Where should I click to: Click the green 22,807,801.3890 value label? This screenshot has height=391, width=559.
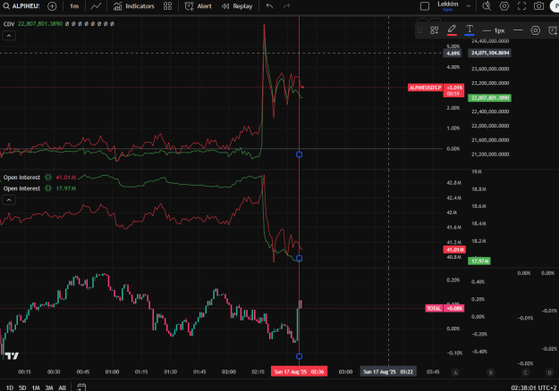(489, 98)
